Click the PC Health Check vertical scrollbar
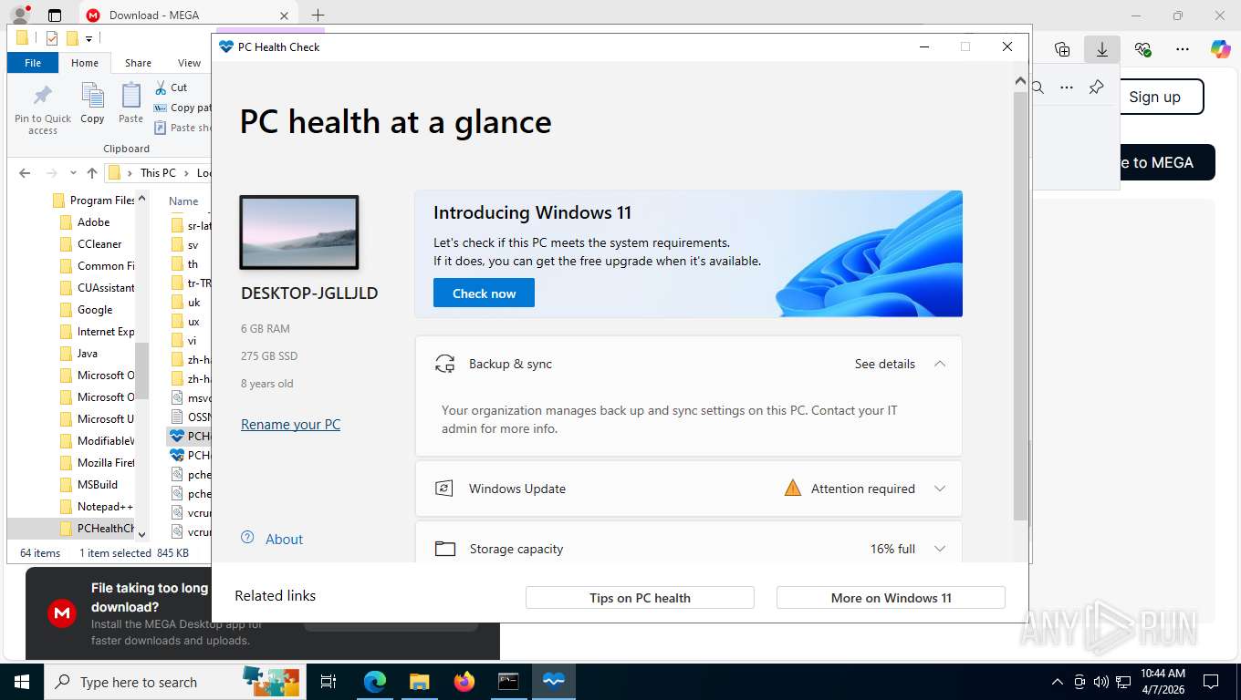 (x=1020, y=305)
